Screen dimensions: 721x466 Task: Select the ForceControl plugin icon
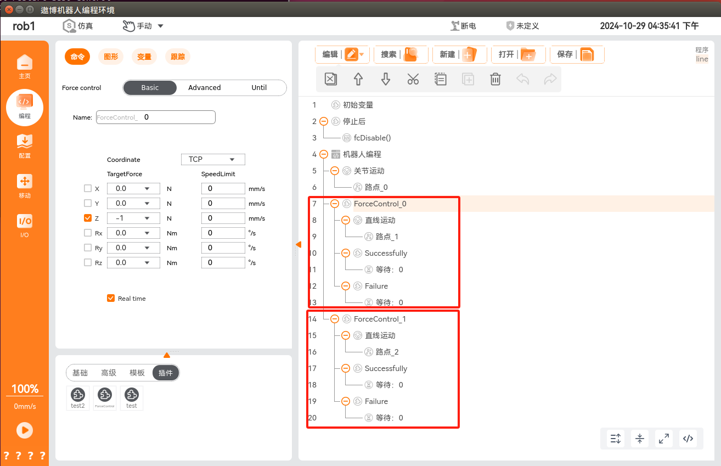(x=105, y=397)
